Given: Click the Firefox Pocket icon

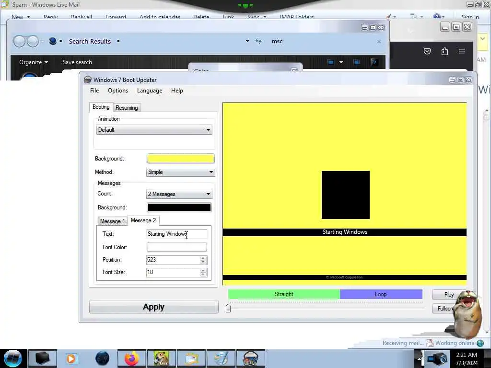Looking at the screenshot, I should coord(427,51).
